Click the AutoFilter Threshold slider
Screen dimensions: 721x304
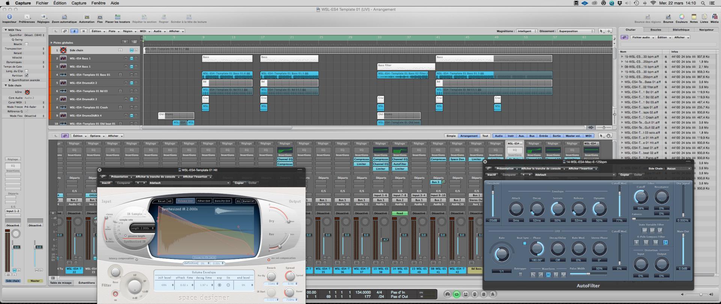[493, 201]
